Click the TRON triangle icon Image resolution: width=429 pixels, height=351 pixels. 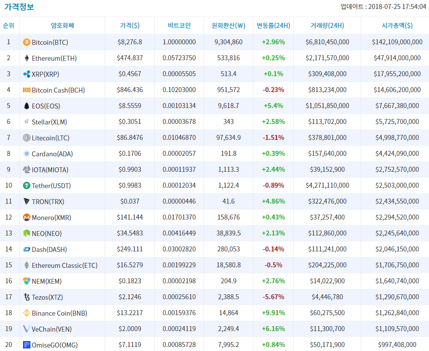[x=26, y=201]
